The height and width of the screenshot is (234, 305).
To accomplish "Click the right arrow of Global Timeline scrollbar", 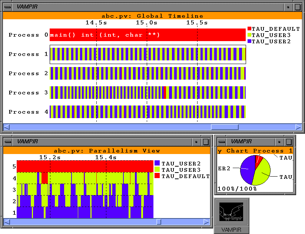I will point(298,127).
